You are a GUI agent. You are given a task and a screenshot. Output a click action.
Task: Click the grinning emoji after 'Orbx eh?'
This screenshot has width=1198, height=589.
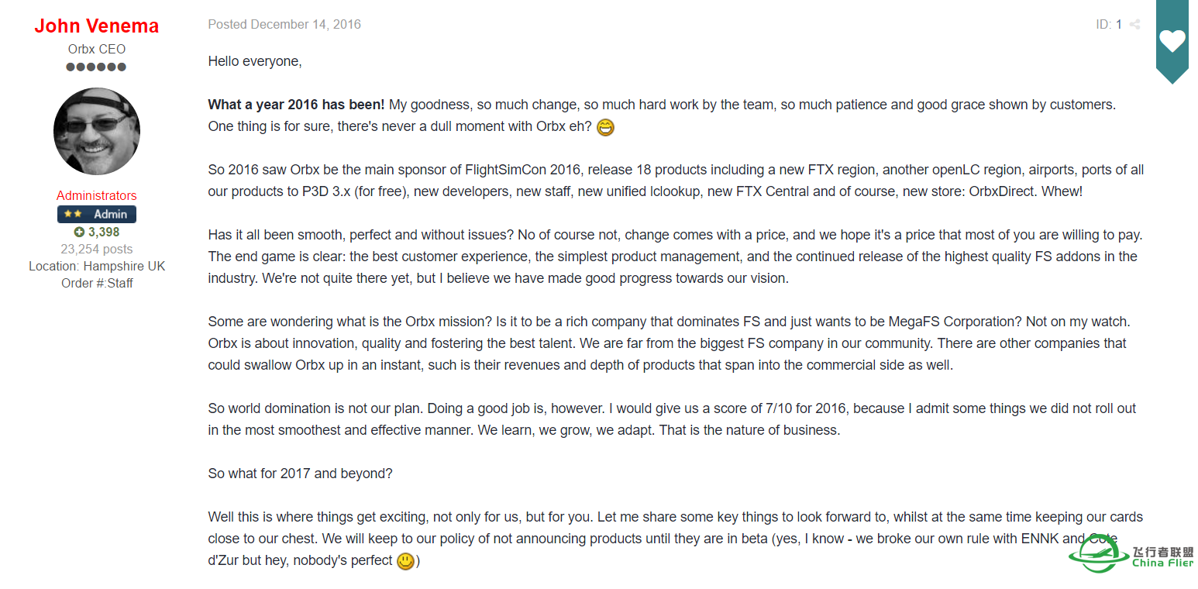pos(605,127)
